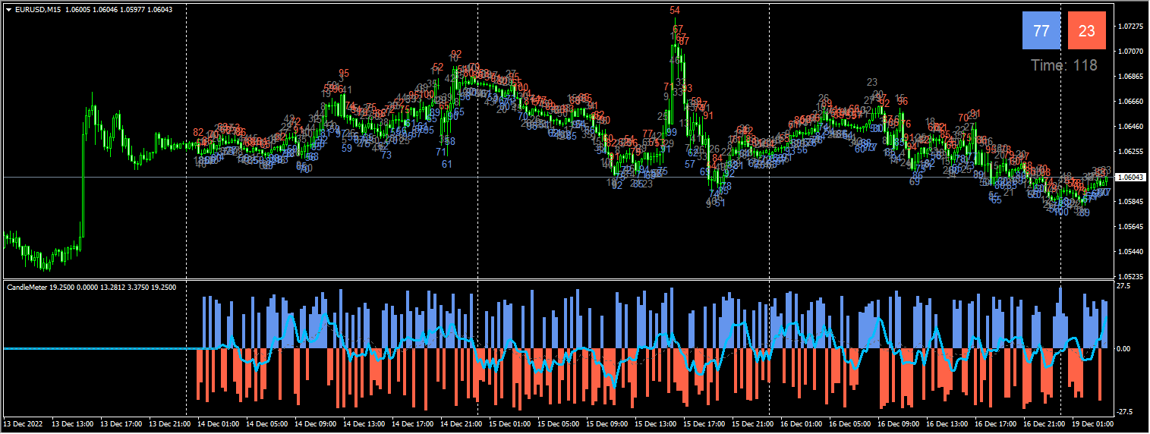Click the red 23 box
The image size is (1150, 434).
pos(1087,31)
